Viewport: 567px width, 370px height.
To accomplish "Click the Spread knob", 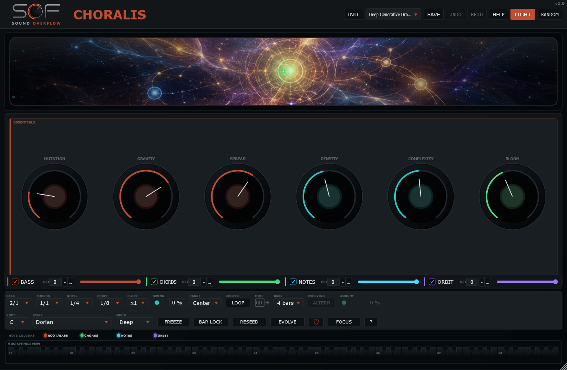I will pos(238,196).
